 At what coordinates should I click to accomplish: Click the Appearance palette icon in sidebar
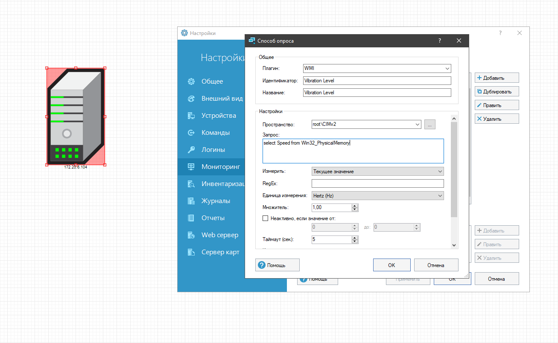click(191, 99)
